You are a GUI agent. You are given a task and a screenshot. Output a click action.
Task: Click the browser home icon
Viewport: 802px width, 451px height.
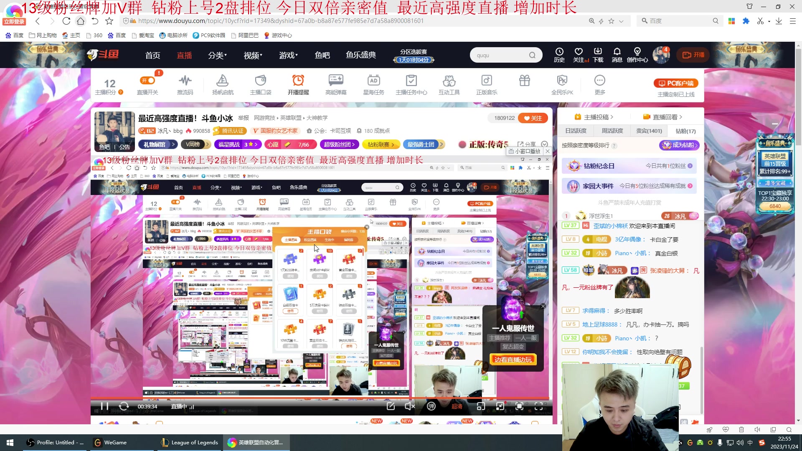pyautogui.click(x=81, y=21)
